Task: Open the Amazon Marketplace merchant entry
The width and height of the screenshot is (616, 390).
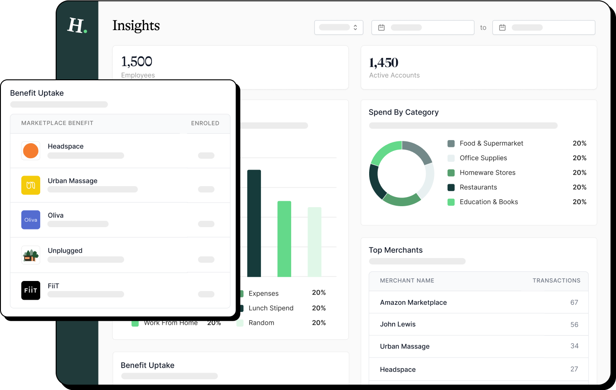Action: point(413,302)
